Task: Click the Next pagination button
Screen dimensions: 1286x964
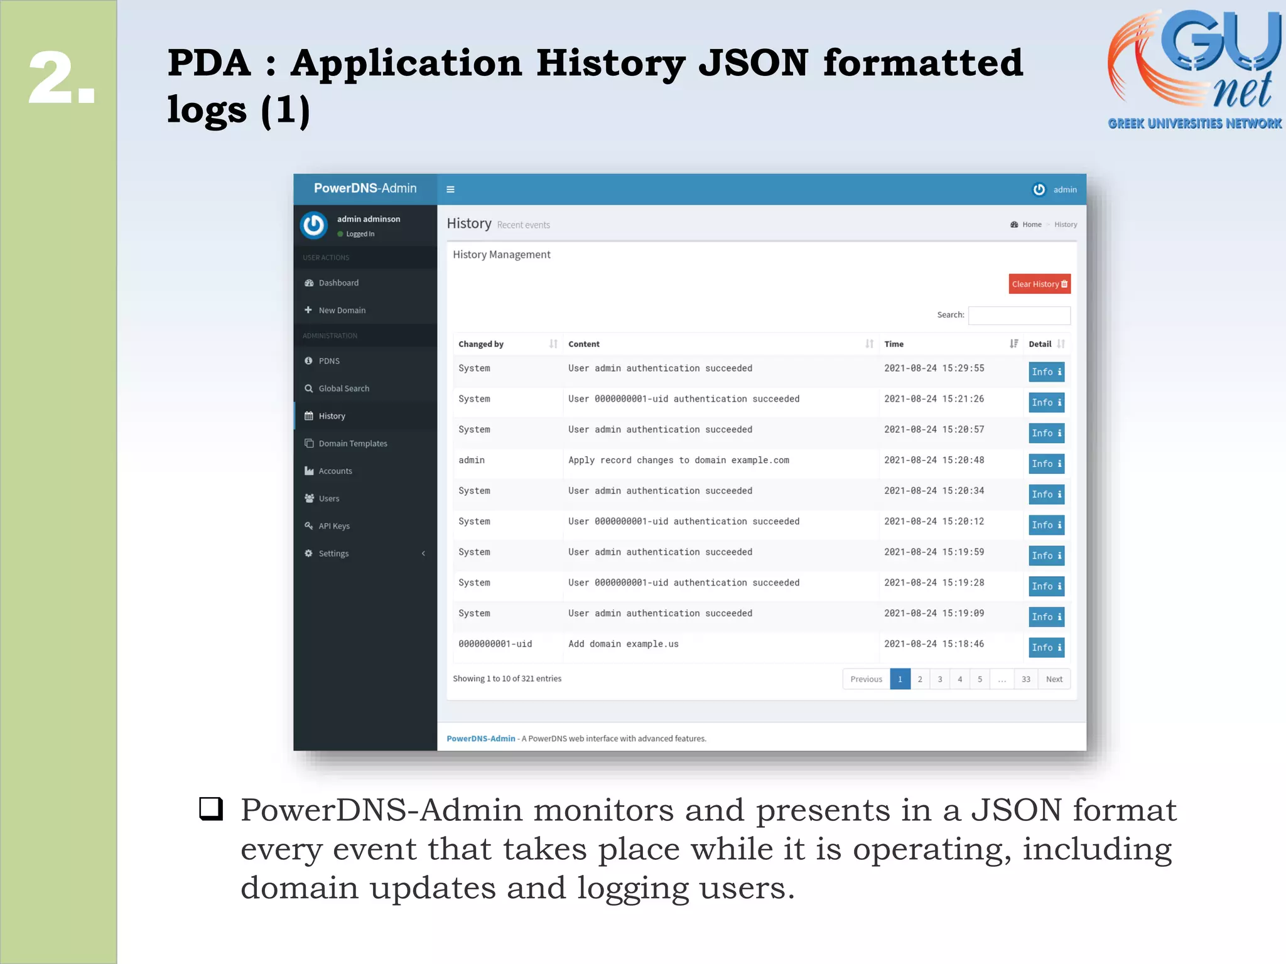Action: 1054,679
